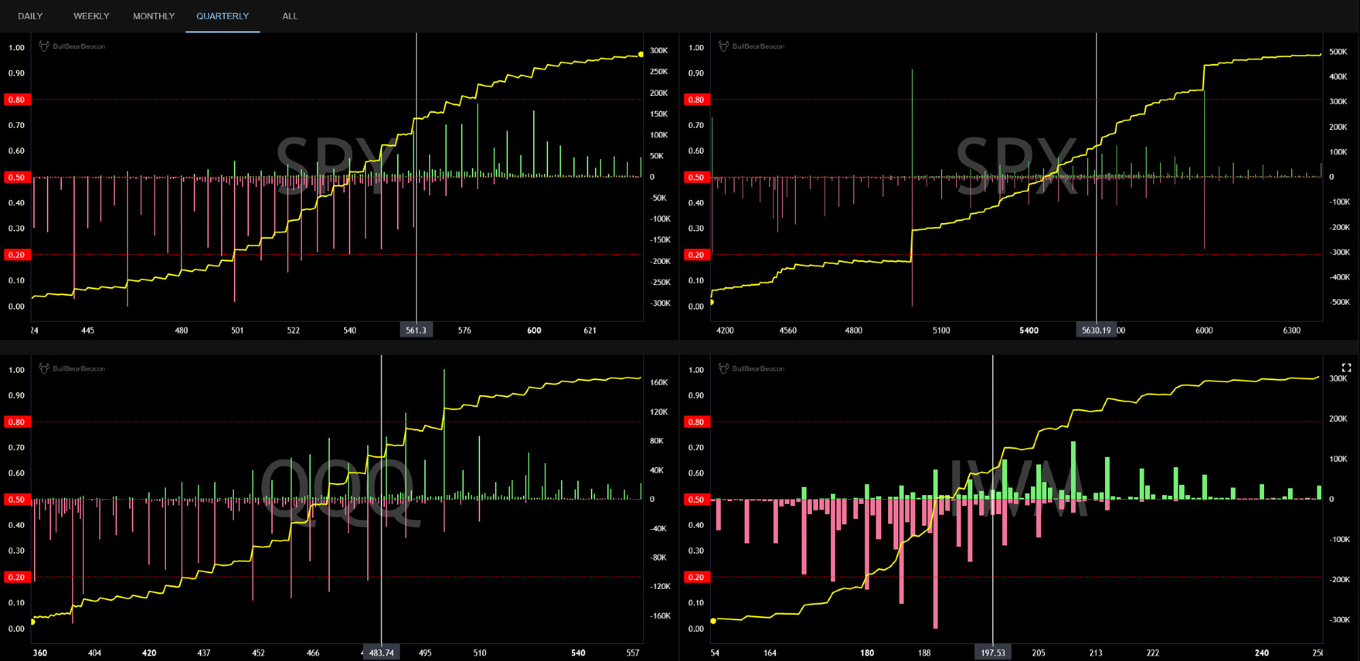Click the red 0.80 level label on SPY chart
This screenshot has width=1360, height=661.
16,99
